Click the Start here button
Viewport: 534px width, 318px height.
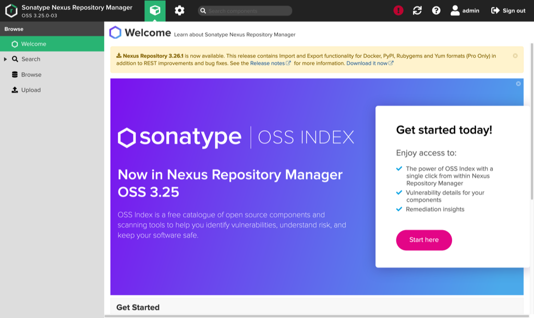424,240
